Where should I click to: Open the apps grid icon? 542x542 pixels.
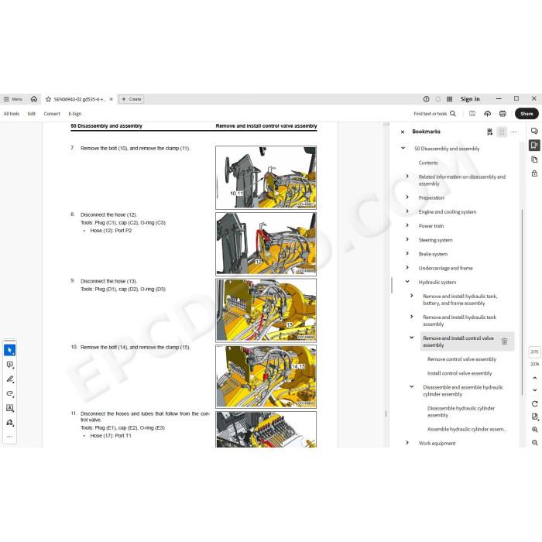pyautogui.click(x=449, y=99)
